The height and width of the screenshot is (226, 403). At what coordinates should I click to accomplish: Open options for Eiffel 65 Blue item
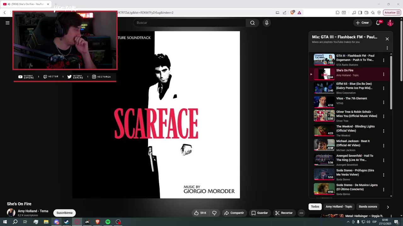pos(383,88)
